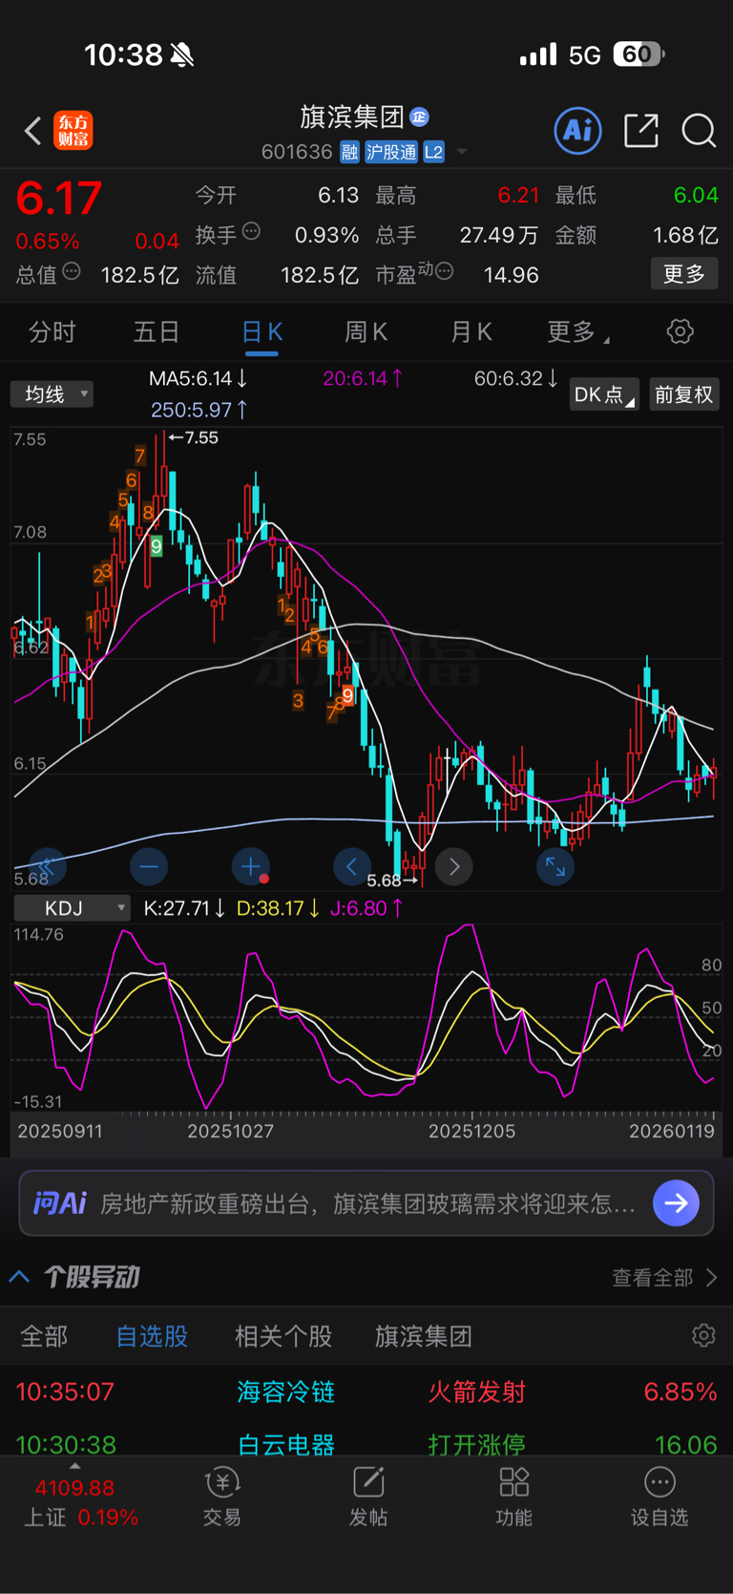Move chart left with left chevron

point(352,866)
